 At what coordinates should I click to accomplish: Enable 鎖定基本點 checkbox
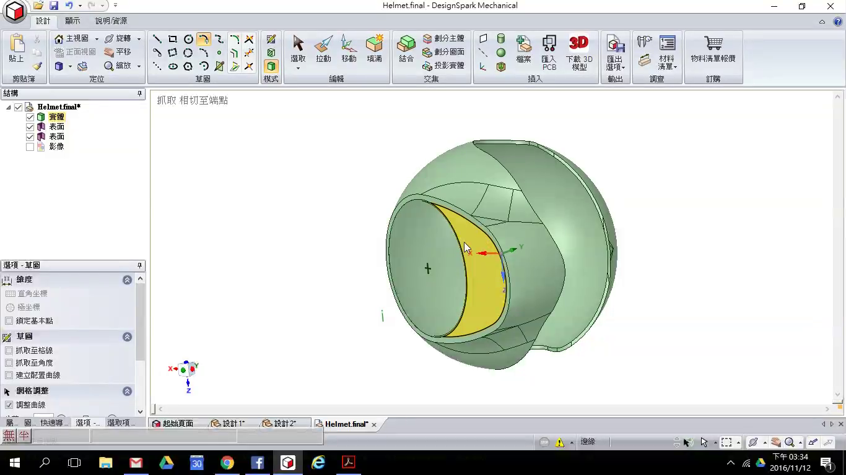9,321
